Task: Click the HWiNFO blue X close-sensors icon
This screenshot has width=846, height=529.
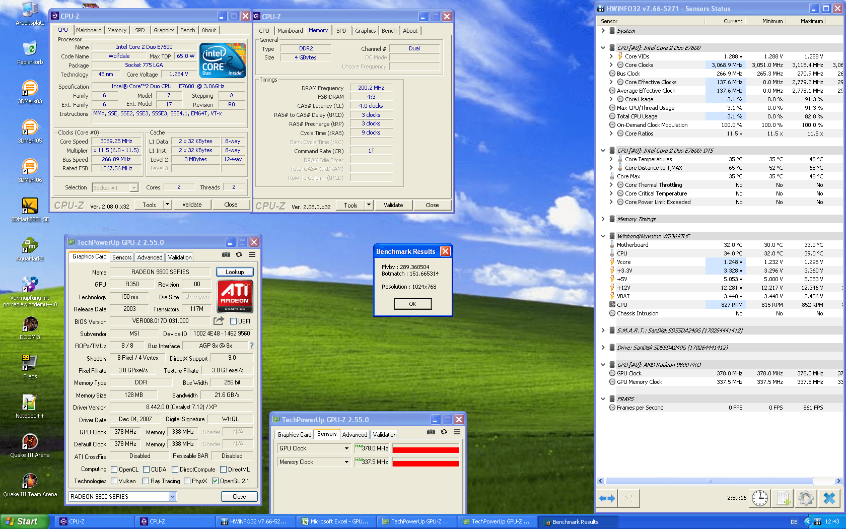Action: (x=829, y=498)
